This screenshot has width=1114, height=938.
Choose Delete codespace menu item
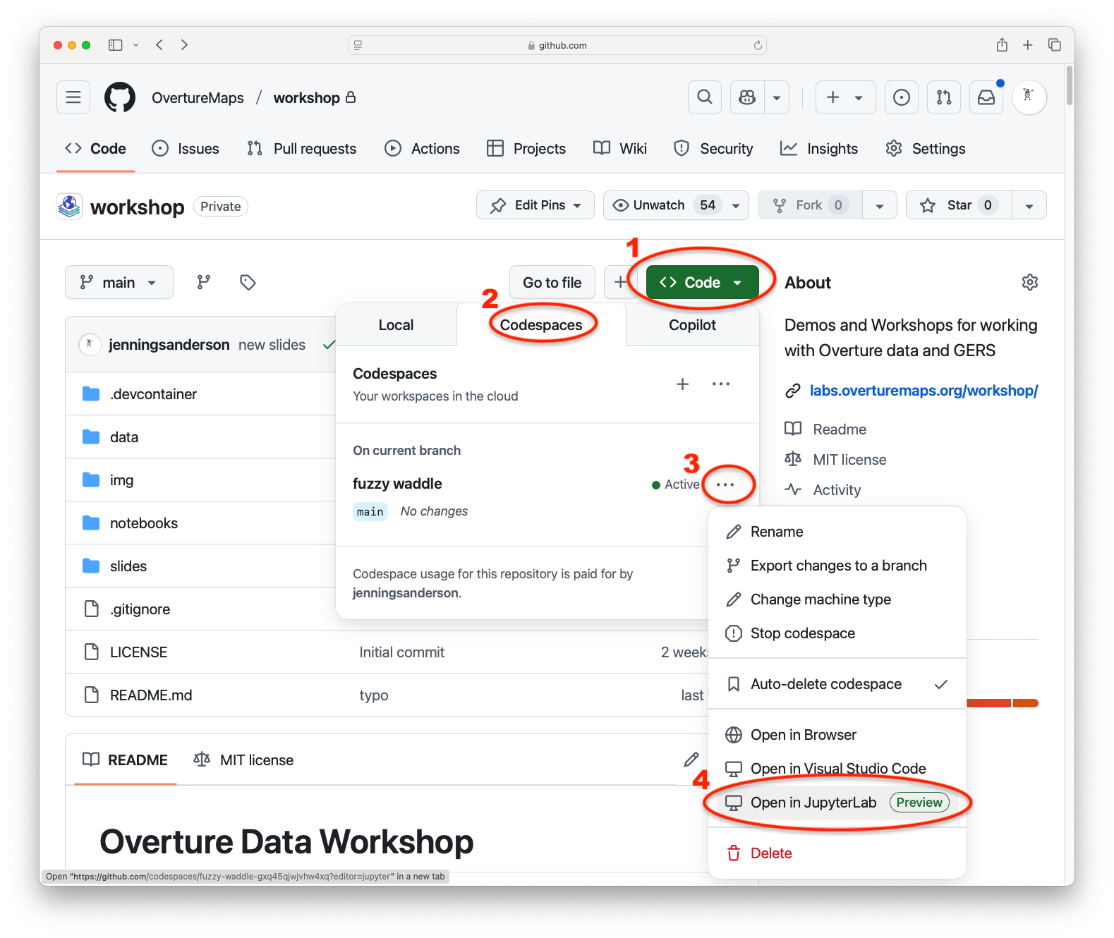pos(837,853)
